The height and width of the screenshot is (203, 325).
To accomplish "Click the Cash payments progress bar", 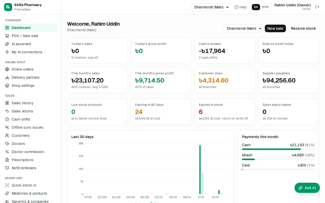I will tap(278, 149).
